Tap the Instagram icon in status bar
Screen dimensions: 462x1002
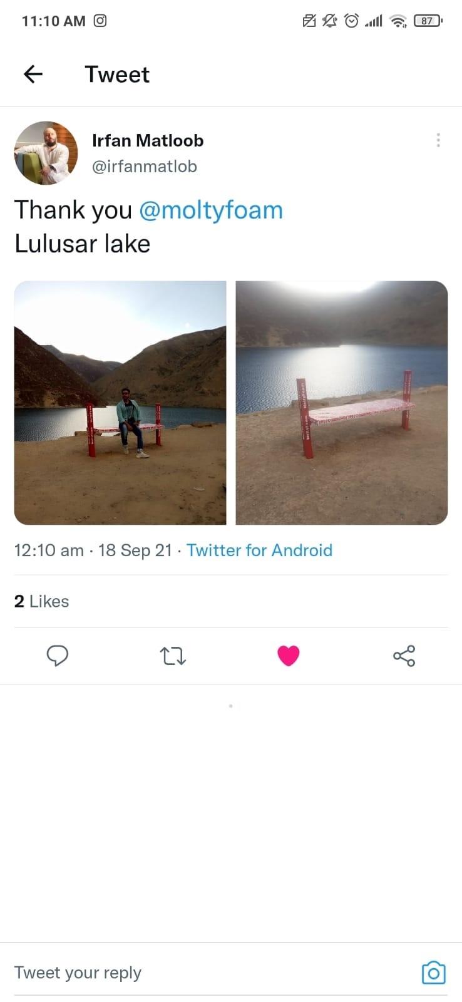pyautogui.click(x=100, y=21)
